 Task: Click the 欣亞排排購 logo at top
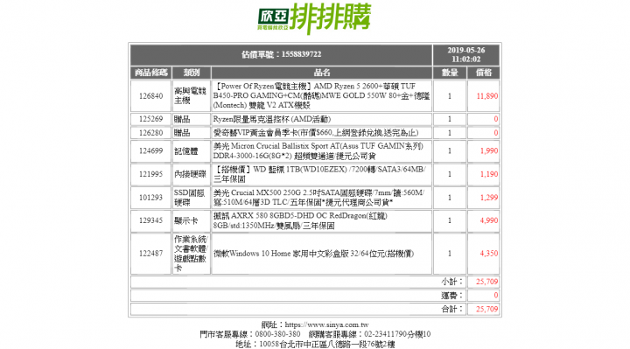click(314, 18)
